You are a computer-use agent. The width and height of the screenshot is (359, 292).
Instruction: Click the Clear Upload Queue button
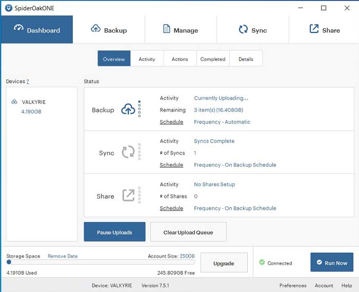188,232
